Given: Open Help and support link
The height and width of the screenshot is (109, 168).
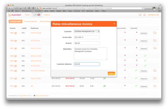Looking at the screenshot, I should click(42, 96).
